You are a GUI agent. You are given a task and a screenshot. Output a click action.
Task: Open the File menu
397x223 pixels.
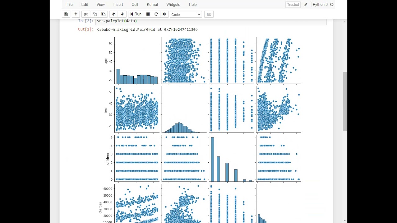click(x=69, y=4)
